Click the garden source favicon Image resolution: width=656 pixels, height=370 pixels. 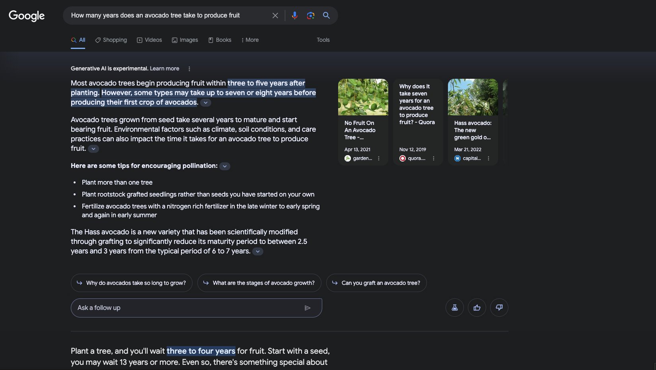[x=348, y=158]
